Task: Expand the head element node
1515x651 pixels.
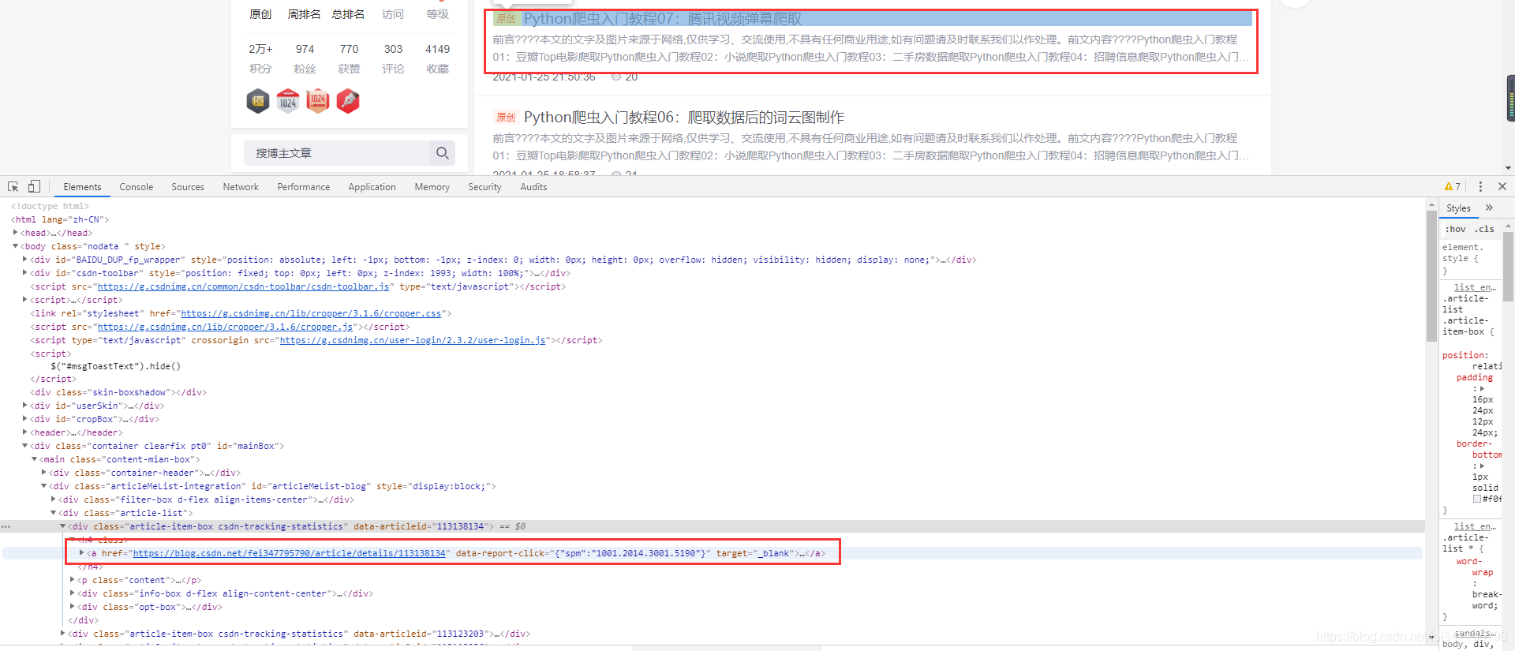Action: click(x=16, y=233)
